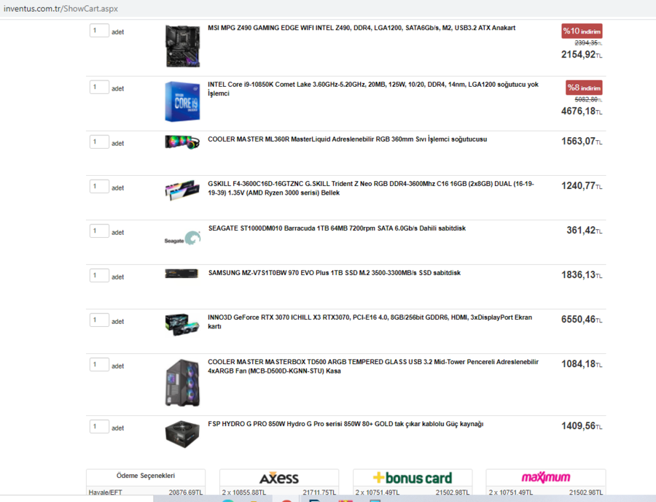Edit quantity field for Seagate Barracuda 1TB

pos(99,231)
